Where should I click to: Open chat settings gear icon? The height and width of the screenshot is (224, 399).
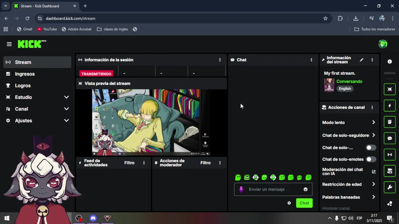pyautogui.click(x=289, y=203)
